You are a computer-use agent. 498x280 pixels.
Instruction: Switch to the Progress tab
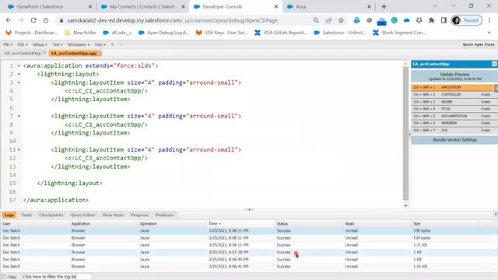[139, 215]
